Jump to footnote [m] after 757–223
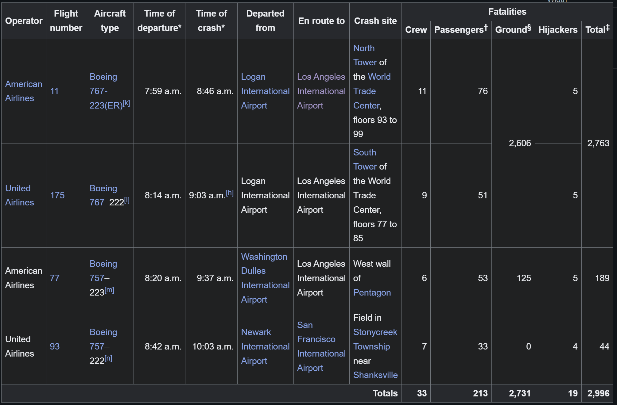 pos(109,290)
